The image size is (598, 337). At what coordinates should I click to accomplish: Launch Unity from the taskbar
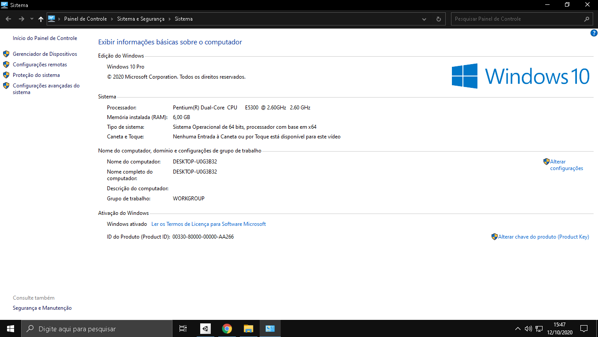205,329
